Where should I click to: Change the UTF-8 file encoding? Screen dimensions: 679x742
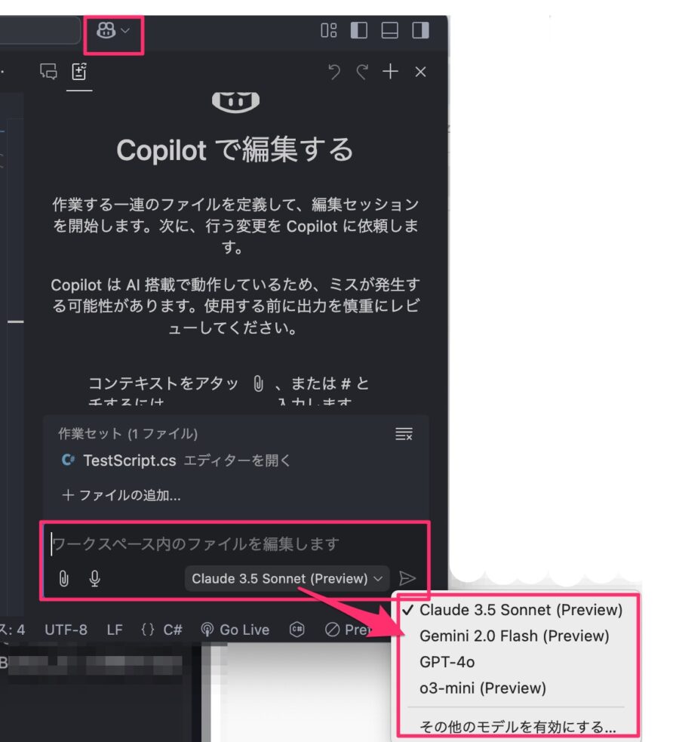pos(66,630)
